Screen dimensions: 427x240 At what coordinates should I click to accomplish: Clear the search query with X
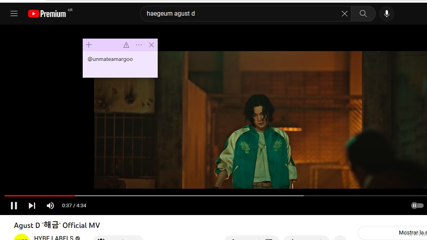point(345,14)
